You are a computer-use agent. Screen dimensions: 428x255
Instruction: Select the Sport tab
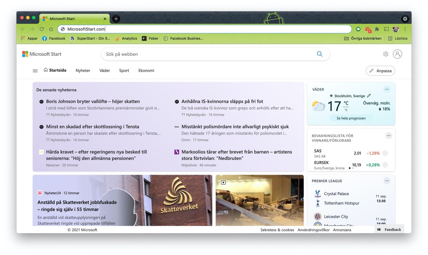tap(124, 71)
